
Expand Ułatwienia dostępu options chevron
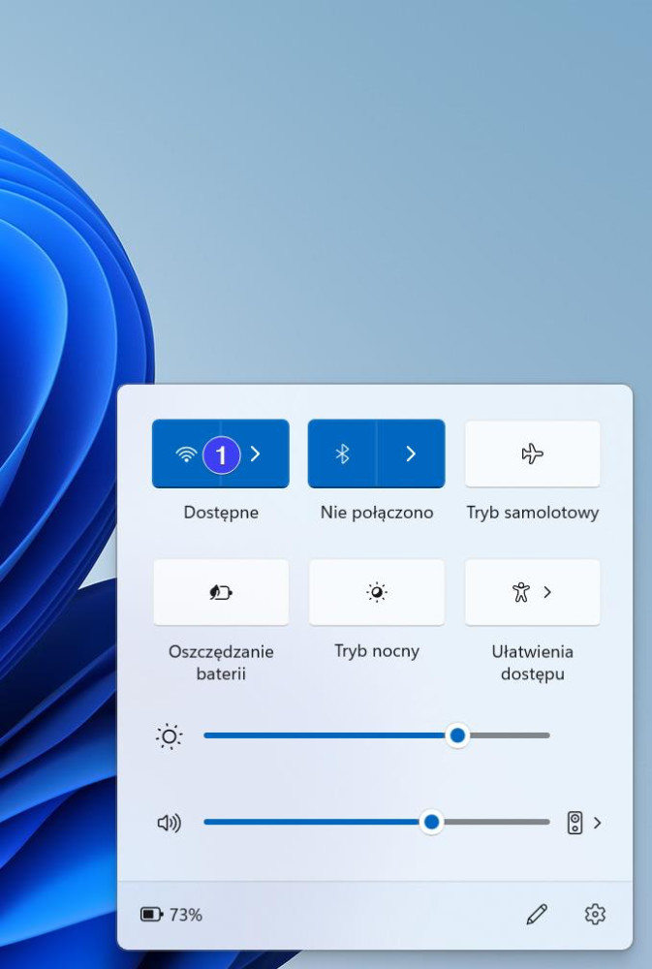pyautogui.click(x=547, y=592)
